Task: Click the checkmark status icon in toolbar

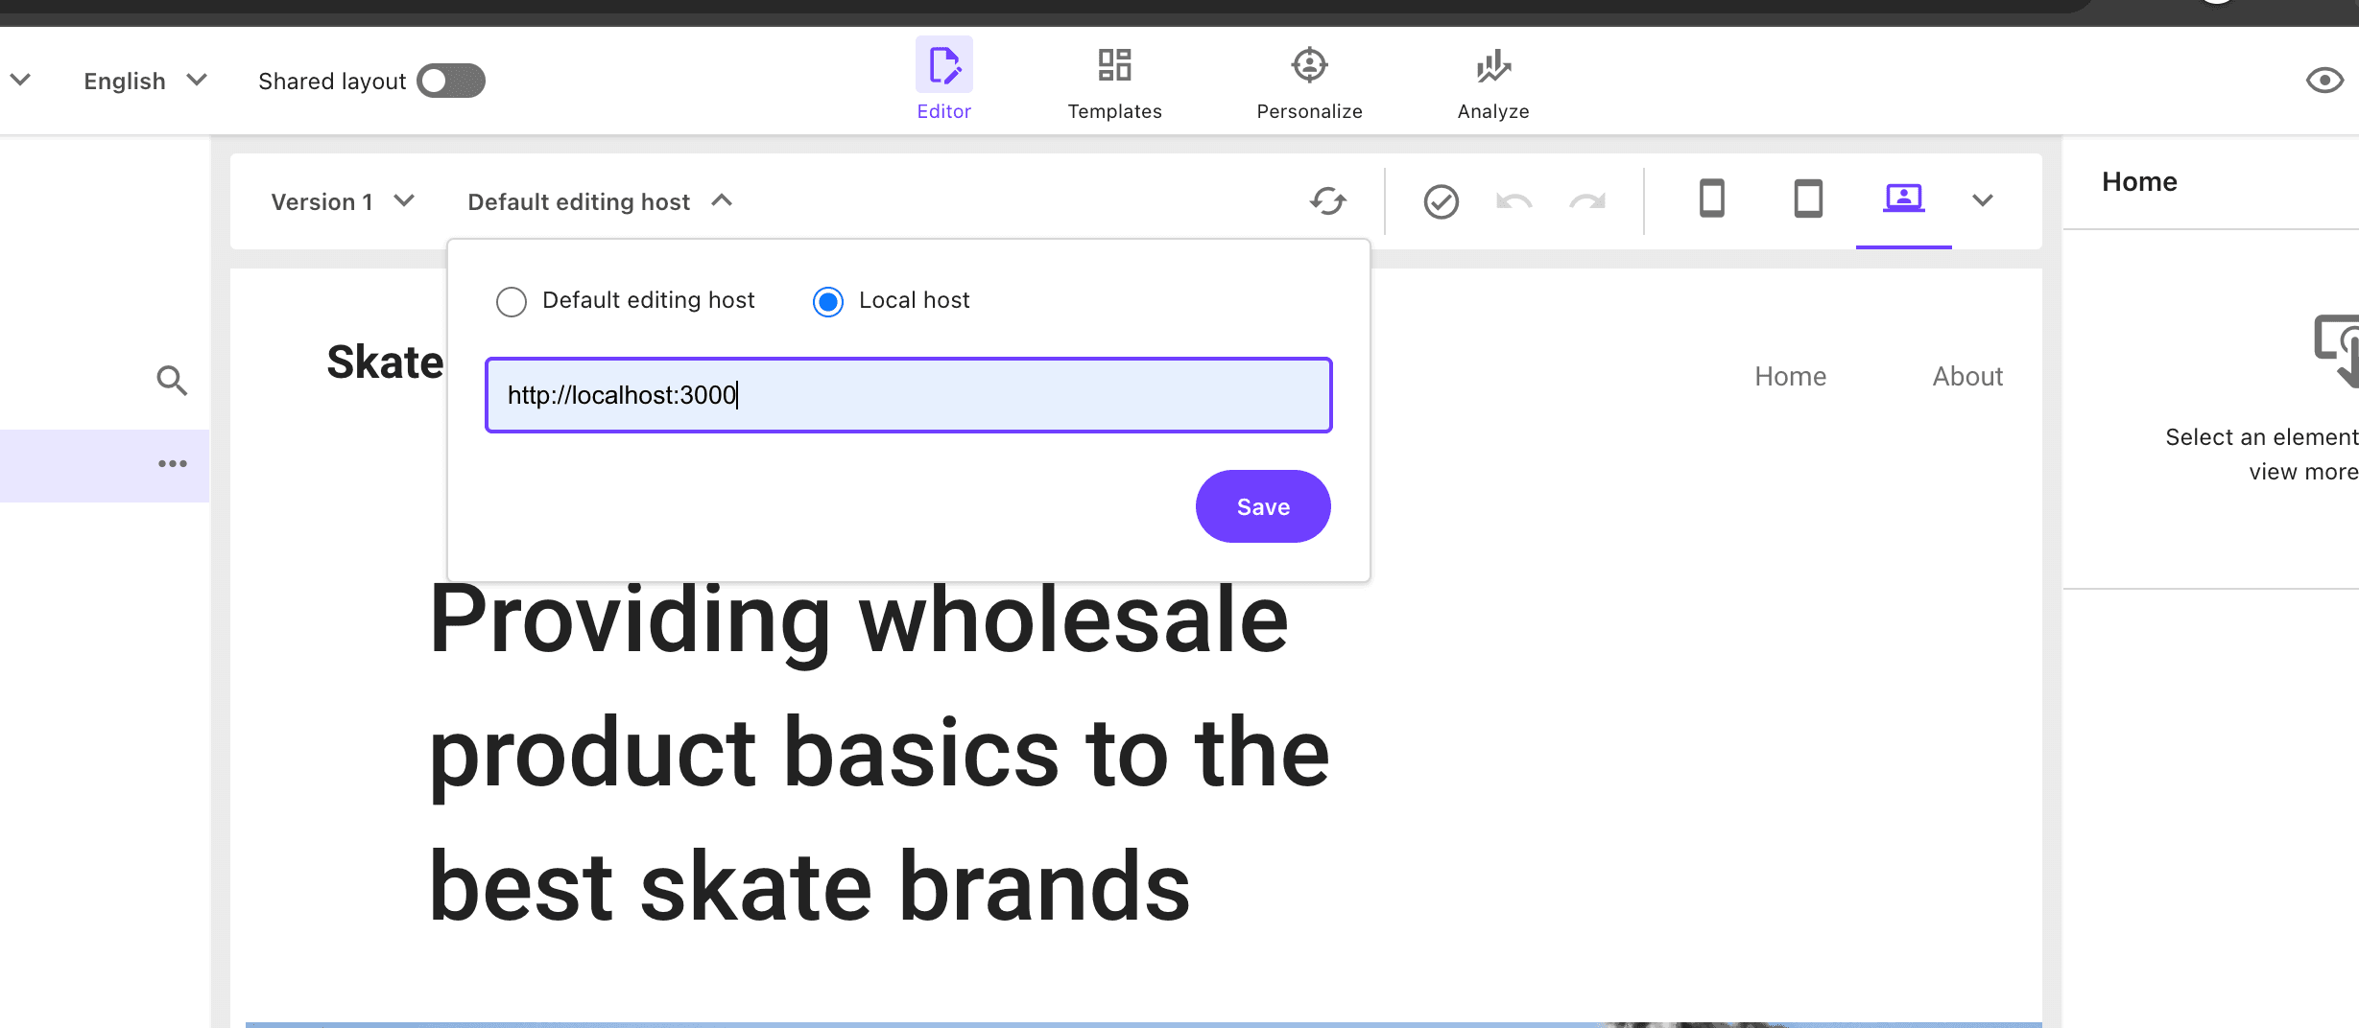Action: click(1441, 201)
